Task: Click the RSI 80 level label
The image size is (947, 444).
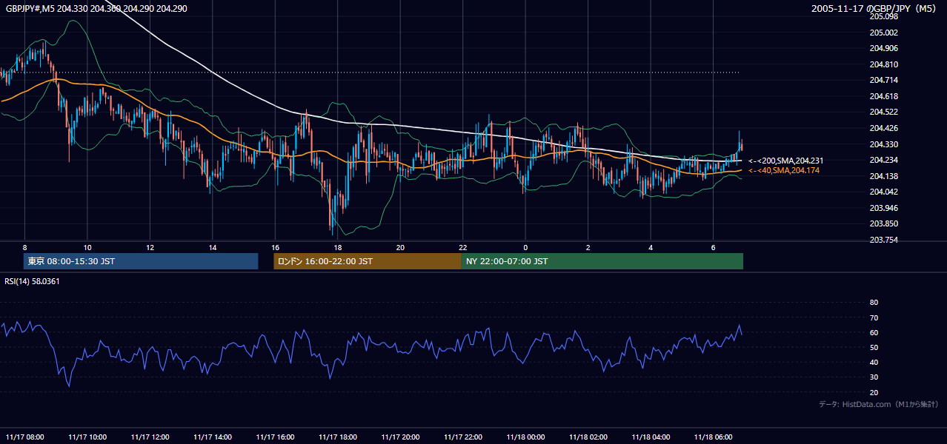Action: 874,303
